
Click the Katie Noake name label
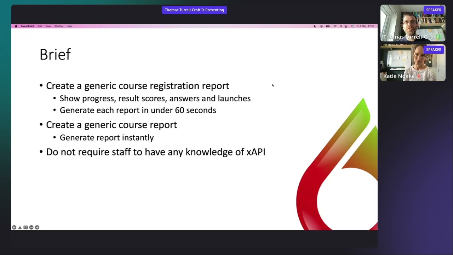tap(399, 76)
